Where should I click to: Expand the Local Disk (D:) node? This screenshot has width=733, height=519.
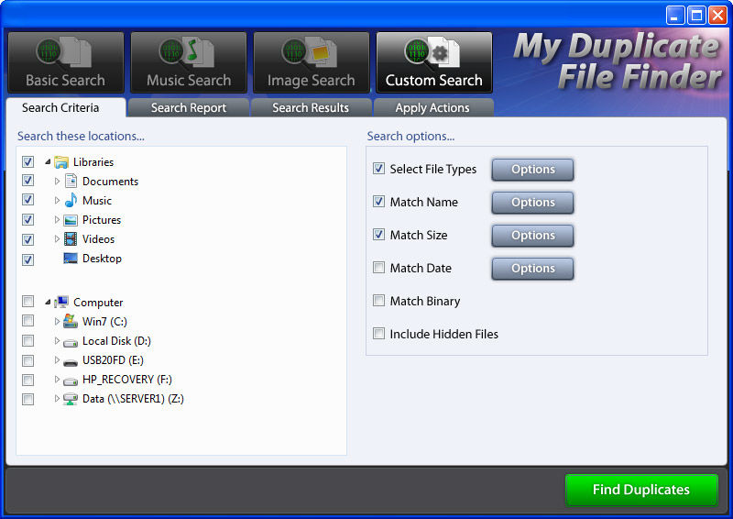coord(57,341)
